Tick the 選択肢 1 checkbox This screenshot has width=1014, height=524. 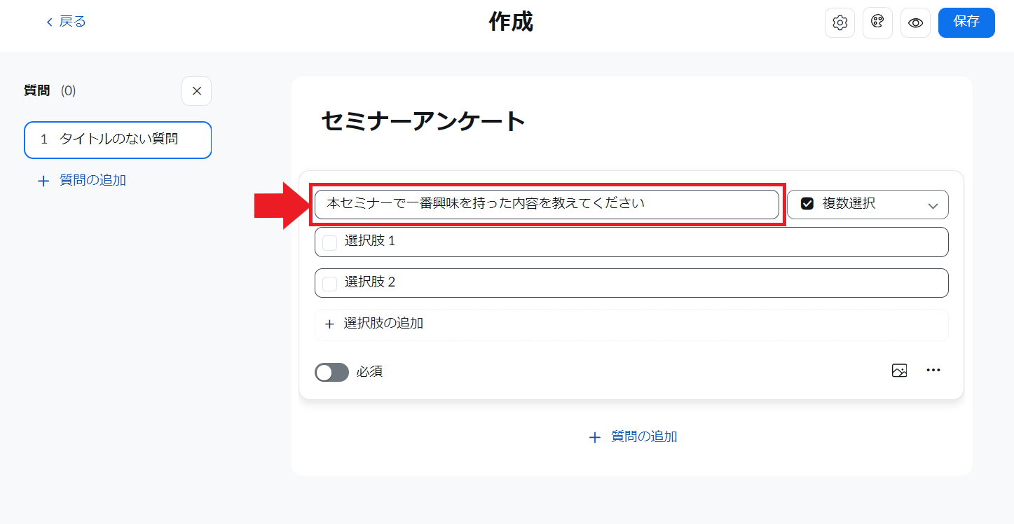(x=329, y=242)
